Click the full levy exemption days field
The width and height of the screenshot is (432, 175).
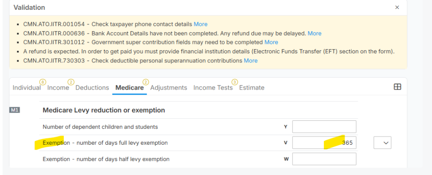pyautogui.click(x=324, y=143)
